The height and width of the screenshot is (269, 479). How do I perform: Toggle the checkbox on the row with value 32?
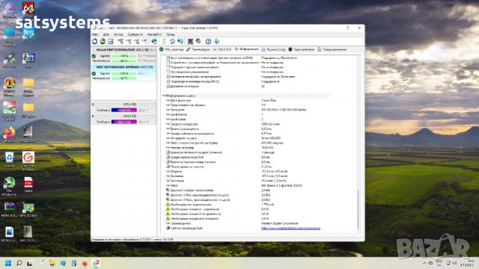[x=168, y=87]
